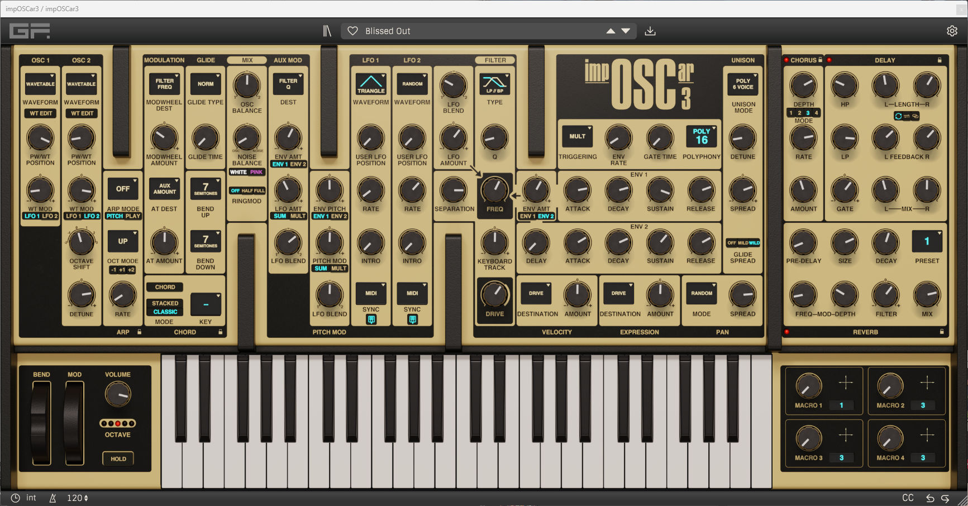The width and height of the screenshot is (968, 506).
Task: Open LFO 1 TRIANGLE waveform dropdown
Action: [x=371, y=84]
